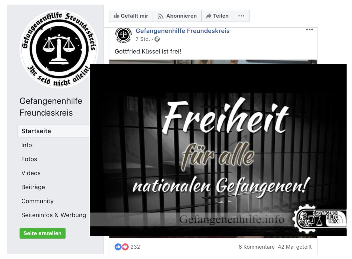This screenshot has width=352, height=259.
Task: Click the red heart reaction icon
Action: pyautogui.click(x=125, y=247)
